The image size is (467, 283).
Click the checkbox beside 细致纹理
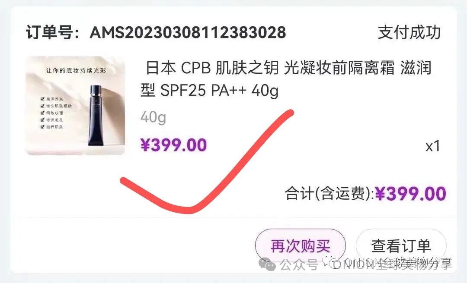42,113
